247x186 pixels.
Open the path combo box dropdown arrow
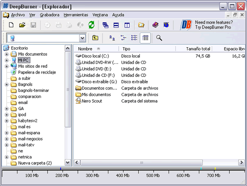82,38
